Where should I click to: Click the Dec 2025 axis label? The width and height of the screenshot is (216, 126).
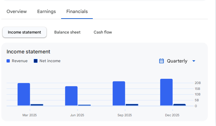point(172,115)
